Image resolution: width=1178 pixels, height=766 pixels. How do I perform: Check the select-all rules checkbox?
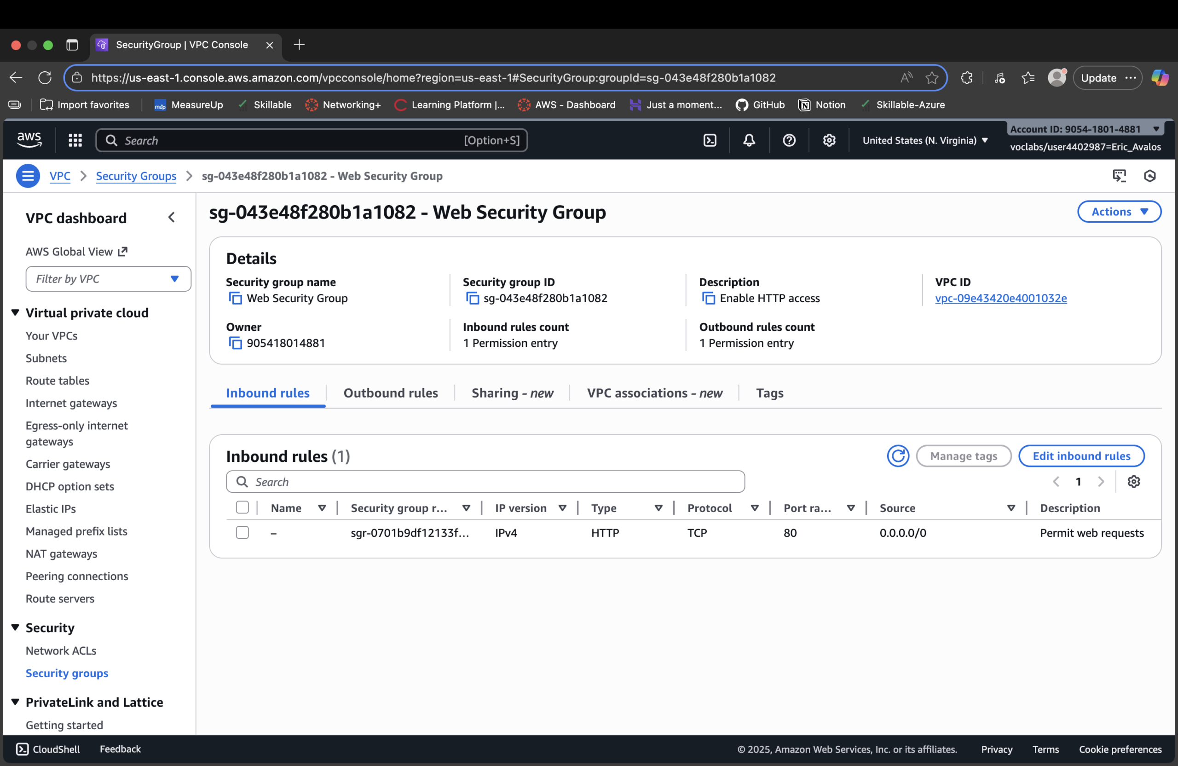coord(243,507)
